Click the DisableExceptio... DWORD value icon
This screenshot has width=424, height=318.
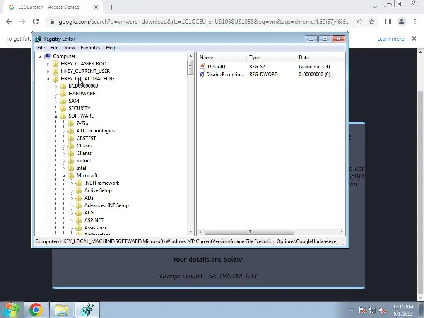point(202,74)
